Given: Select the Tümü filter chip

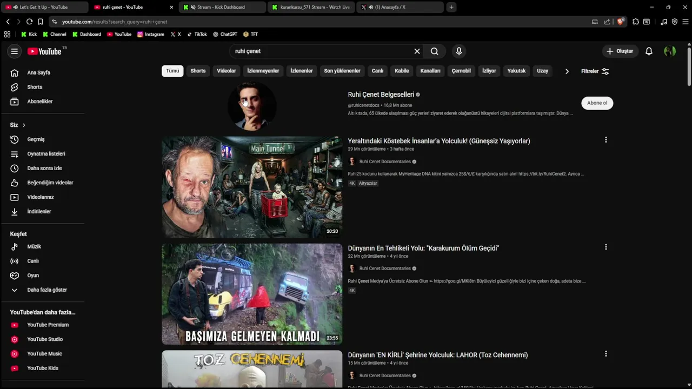Looking at the screenshot, I should pos(172,71).
